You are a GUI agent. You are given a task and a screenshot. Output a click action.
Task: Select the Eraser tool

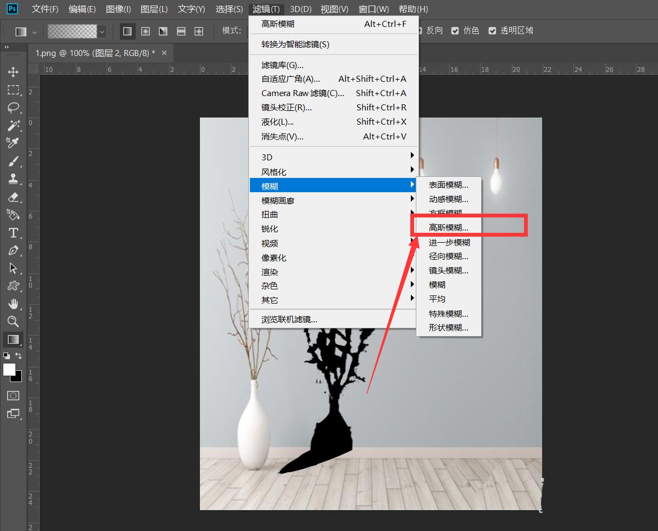click(13, 197)
